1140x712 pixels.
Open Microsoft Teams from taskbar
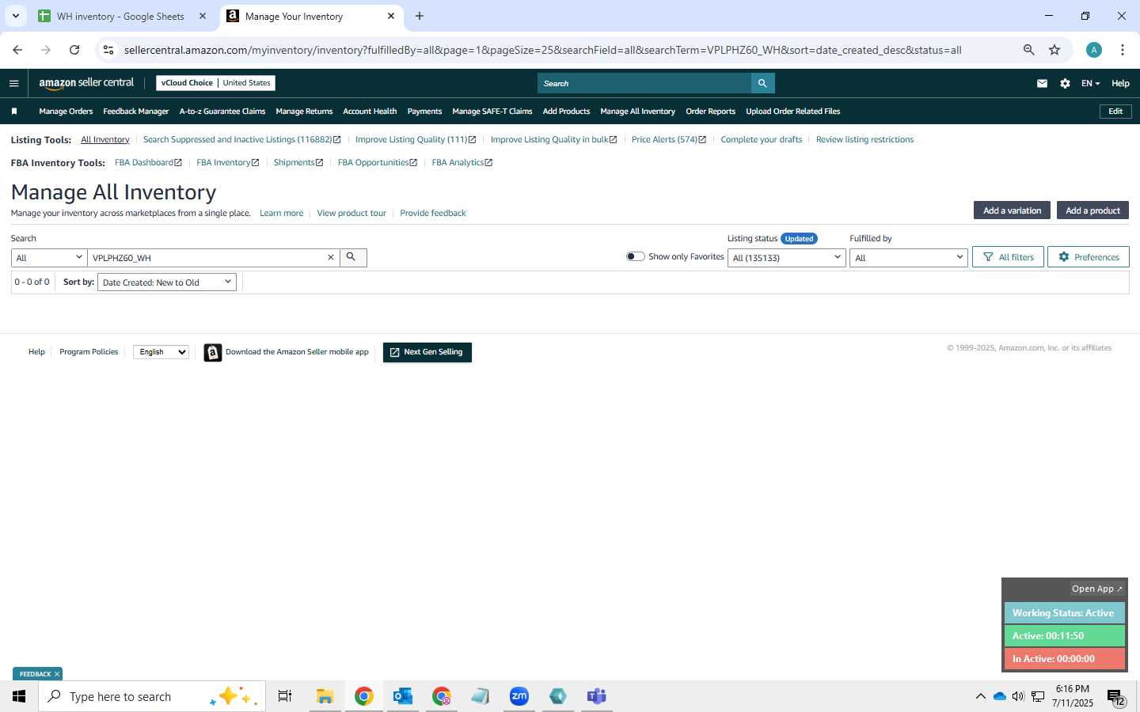coord(596,696)
